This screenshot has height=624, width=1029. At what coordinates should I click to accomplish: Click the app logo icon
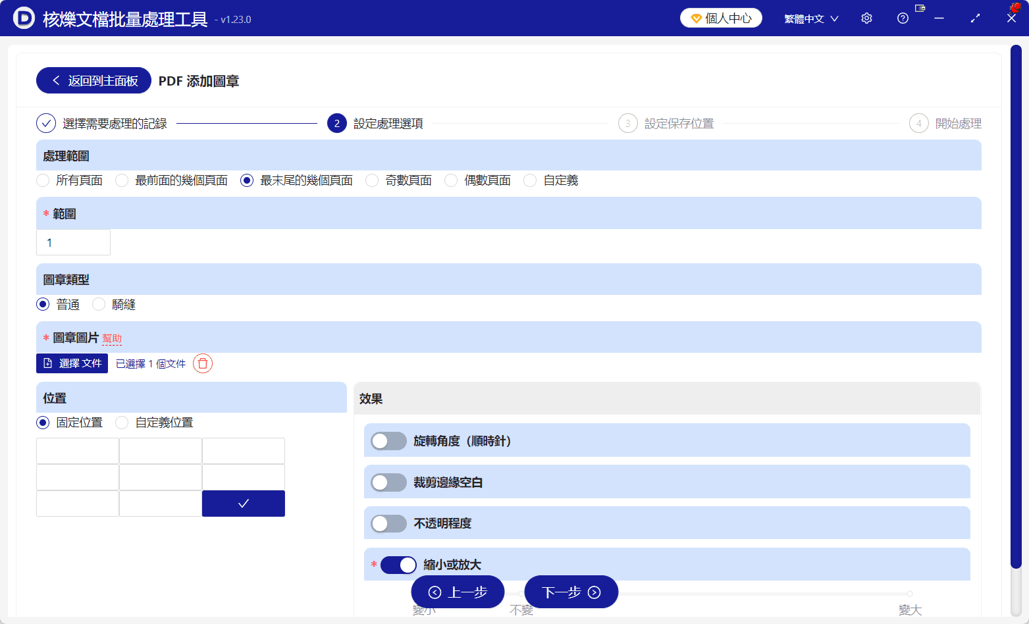coord(24,18)
